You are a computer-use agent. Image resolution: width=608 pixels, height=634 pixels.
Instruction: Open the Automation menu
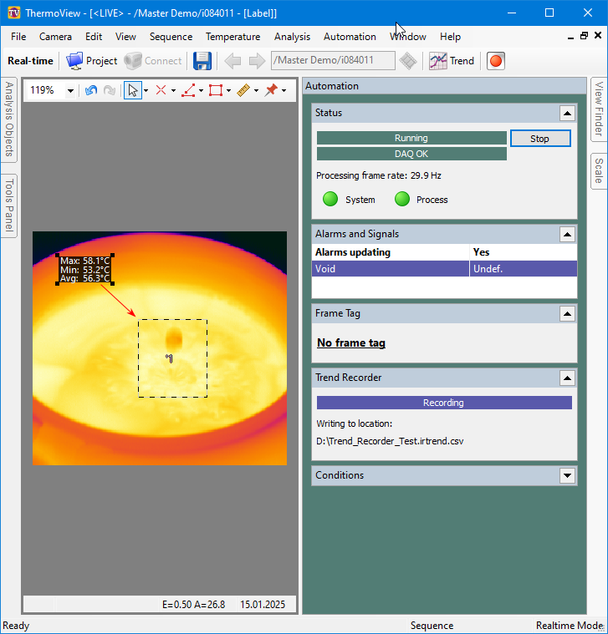[x=350, y=37]
